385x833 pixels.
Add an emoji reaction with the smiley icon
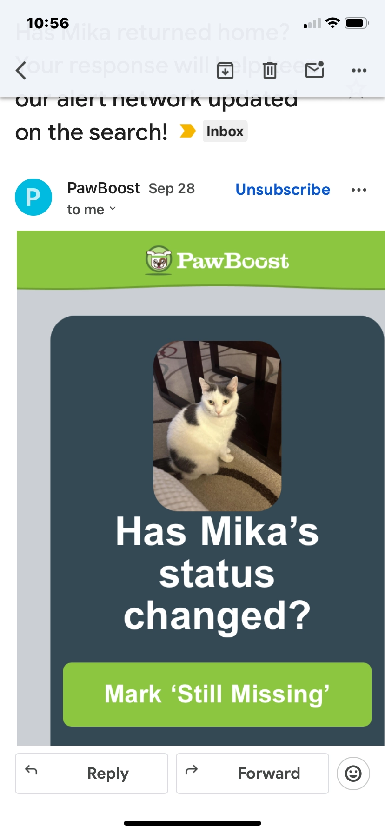(x=353, y=773)
